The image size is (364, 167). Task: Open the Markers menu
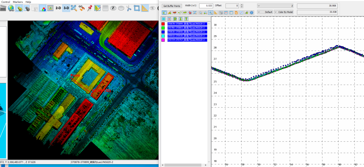click(18, 2)
